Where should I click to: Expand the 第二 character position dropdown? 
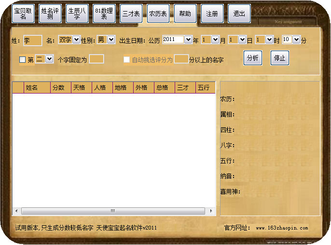point(49,59)
